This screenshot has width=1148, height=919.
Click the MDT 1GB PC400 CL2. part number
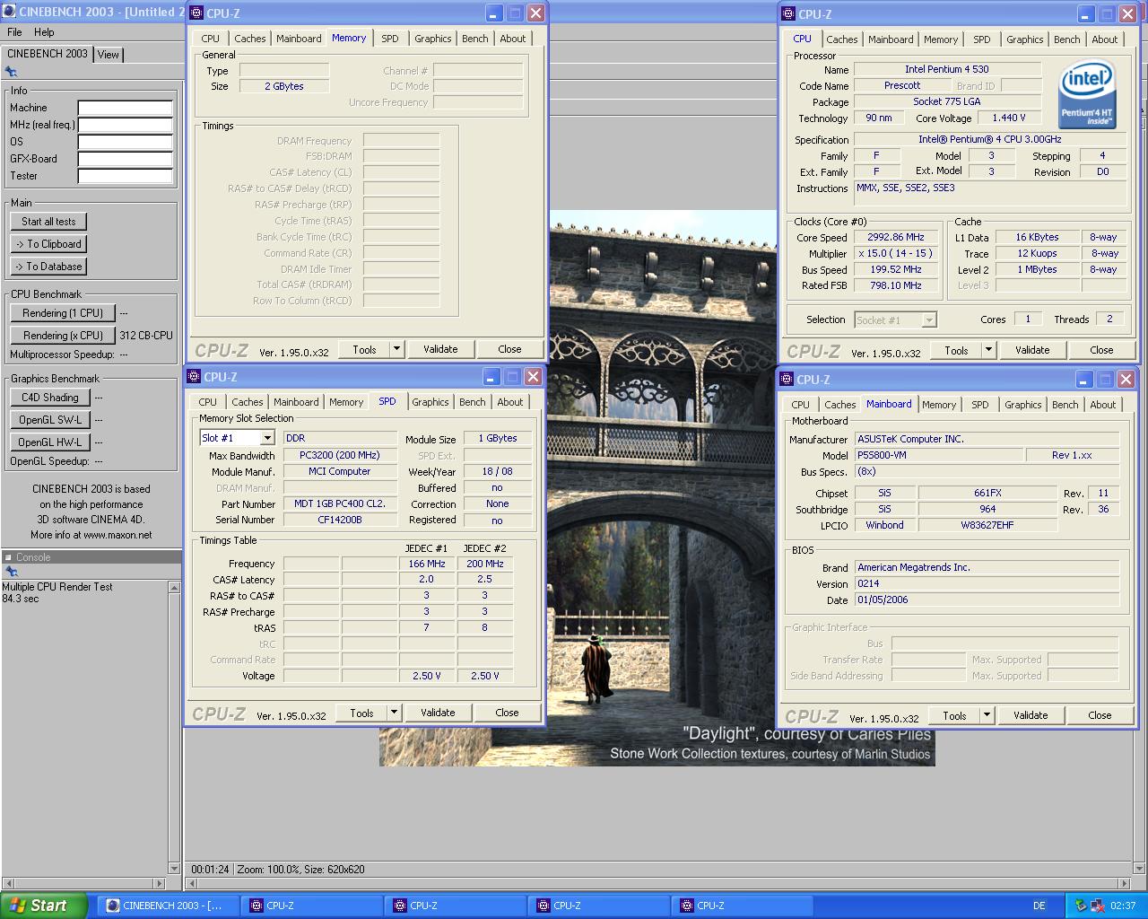[x=340, y=503]
